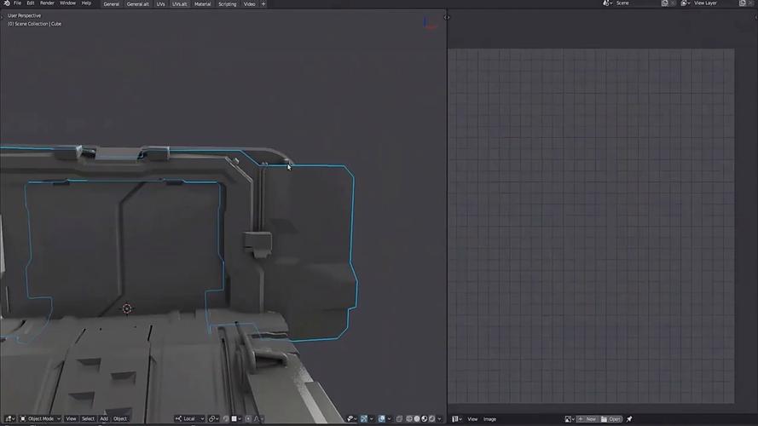758x426 pixels.
Task: Open the File menu
Action: point(17,3)
